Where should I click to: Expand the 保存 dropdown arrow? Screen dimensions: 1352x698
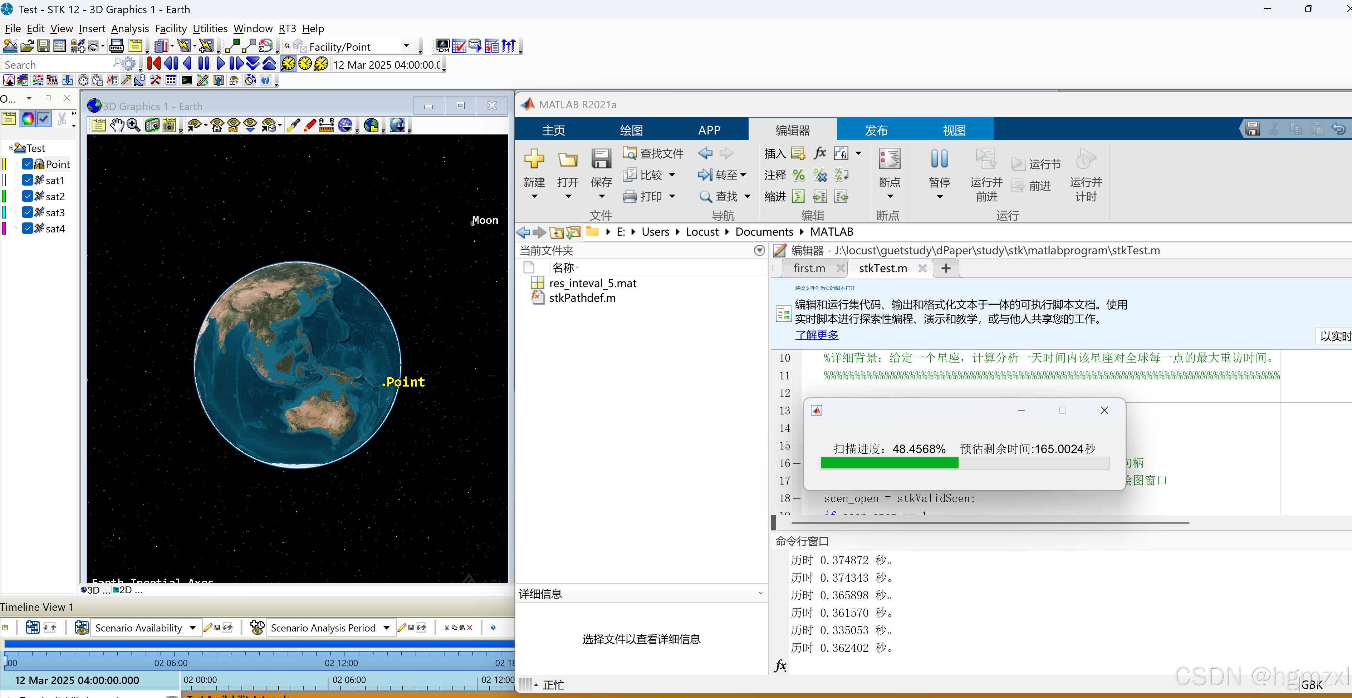(x=601, y=197)
